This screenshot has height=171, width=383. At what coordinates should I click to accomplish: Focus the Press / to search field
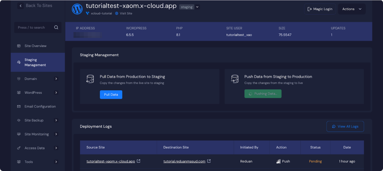tap(38, 27)
